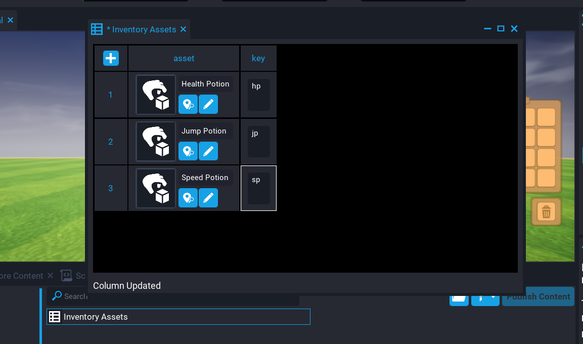
Task: Click the Publish Content button
Action: tap(538, 296)
